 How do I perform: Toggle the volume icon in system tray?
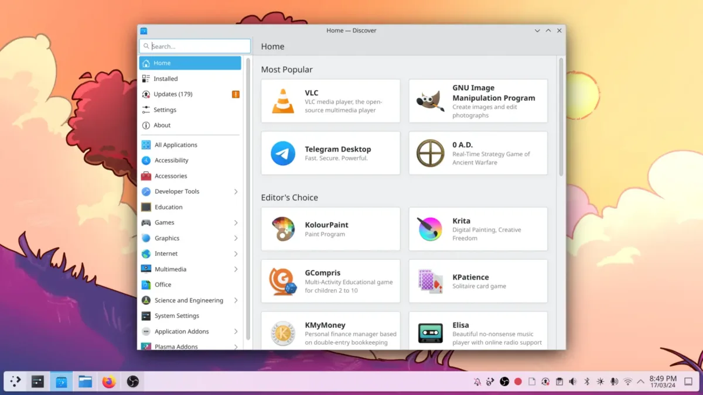click(x=572, y=382)
